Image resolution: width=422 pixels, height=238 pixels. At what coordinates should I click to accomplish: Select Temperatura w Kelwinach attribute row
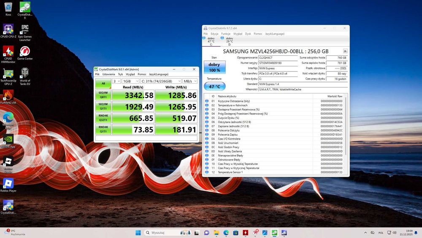274,105
